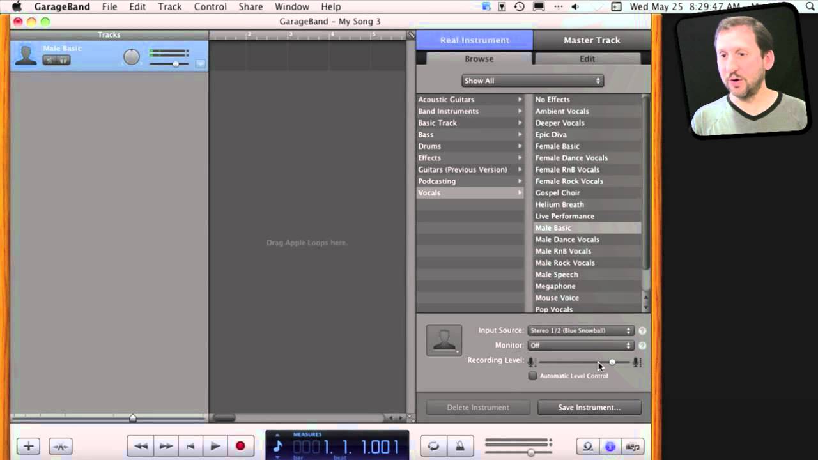Open the Apple menu
The width and height of the screenshot is (818, 460).
pyautogui.click(x=17, y=6)
